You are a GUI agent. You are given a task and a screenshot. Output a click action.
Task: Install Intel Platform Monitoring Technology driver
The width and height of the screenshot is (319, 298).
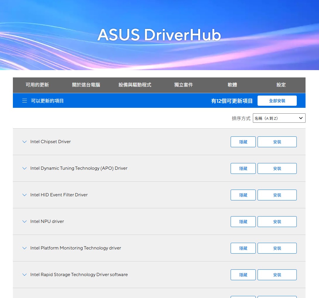277,248
